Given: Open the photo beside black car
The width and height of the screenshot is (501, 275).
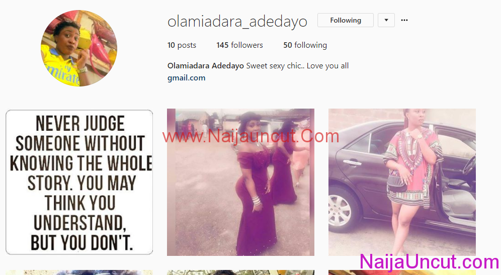Looking at the screenshot, I should coord(402,182).
